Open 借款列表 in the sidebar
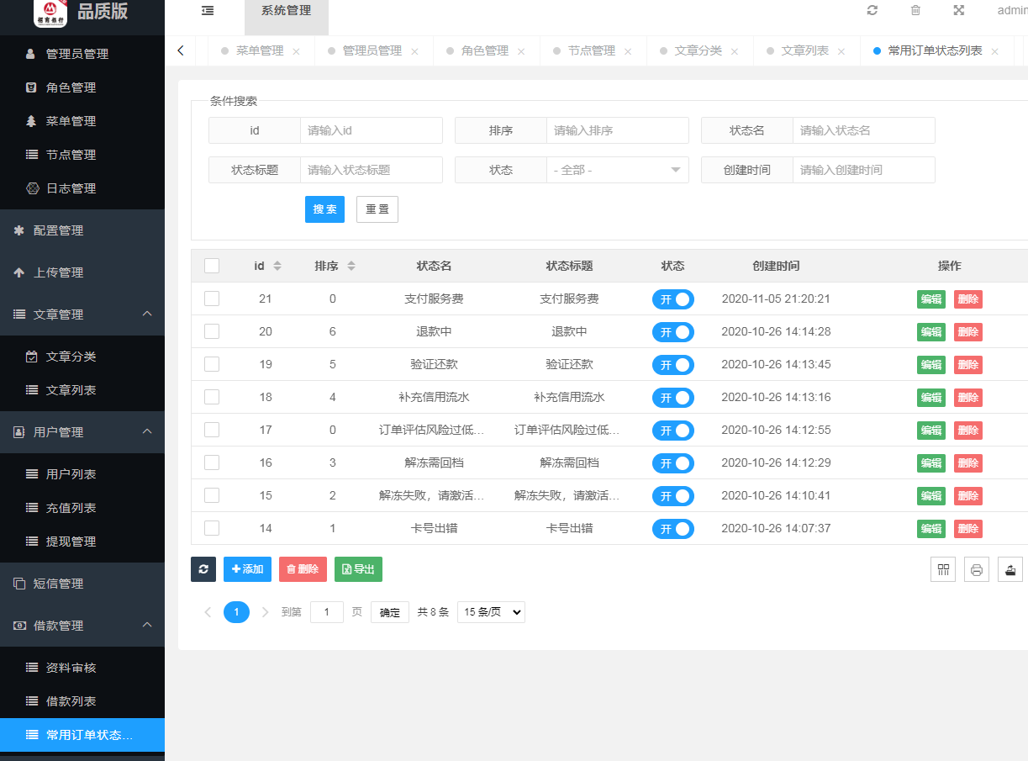 click(71, 701)
